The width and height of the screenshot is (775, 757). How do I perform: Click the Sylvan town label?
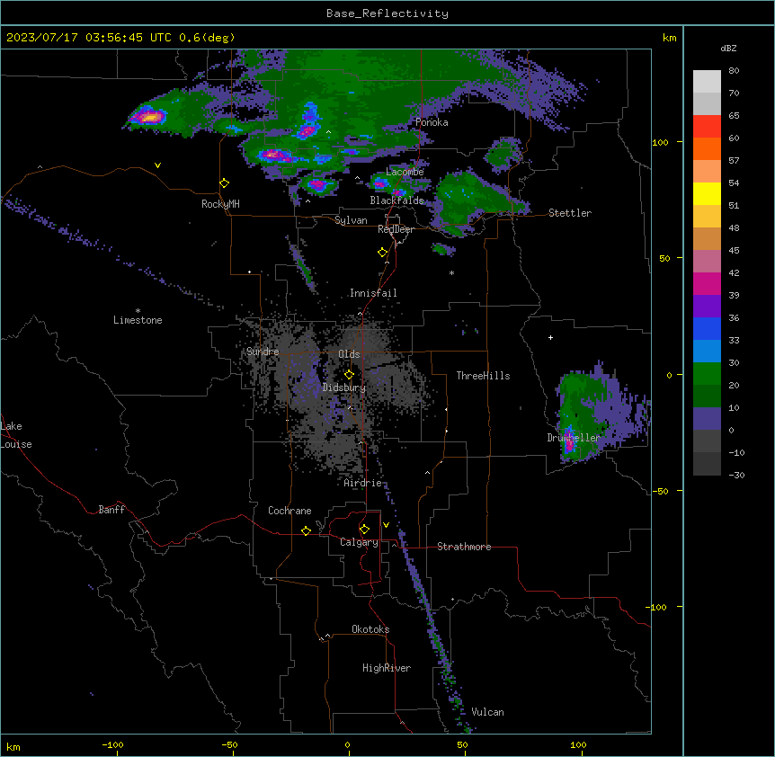pos(351,220)
